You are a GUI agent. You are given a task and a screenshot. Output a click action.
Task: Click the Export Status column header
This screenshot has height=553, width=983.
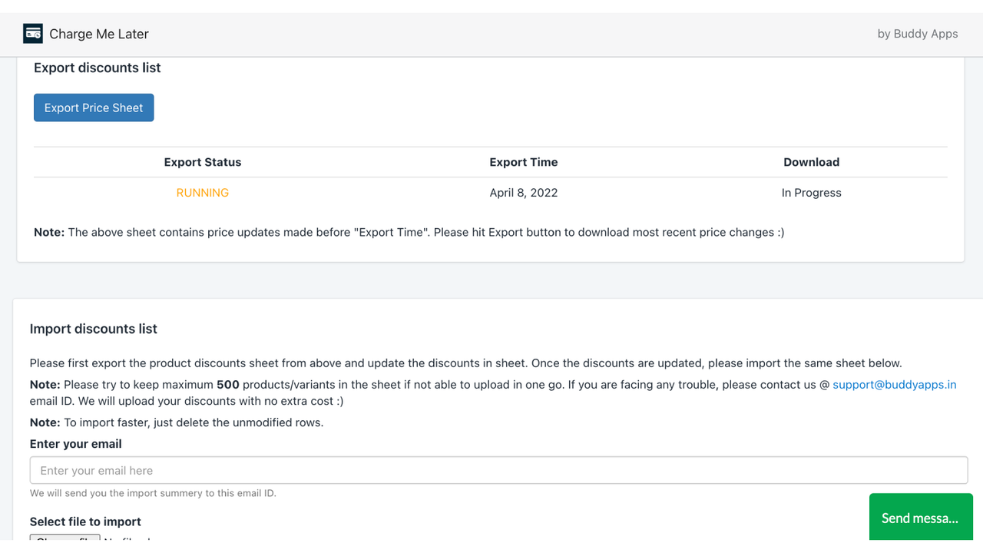click(203, 162)
